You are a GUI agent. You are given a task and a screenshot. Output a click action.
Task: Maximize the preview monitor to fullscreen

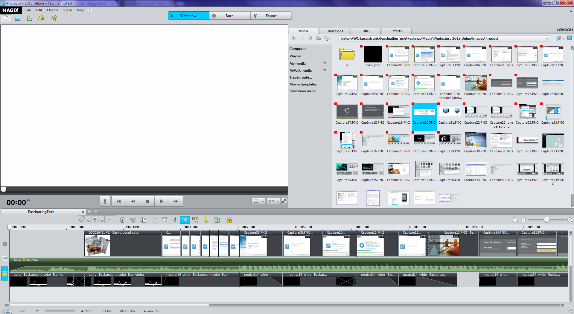(x=284, y=201)
